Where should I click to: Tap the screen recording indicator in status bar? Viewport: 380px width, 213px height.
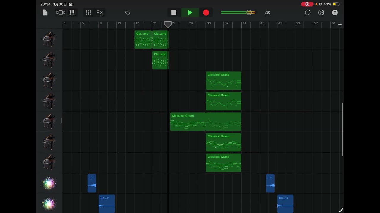307,4
